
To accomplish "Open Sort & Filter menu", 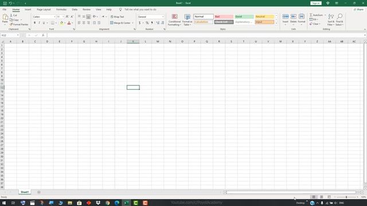I will pos(331,20).
